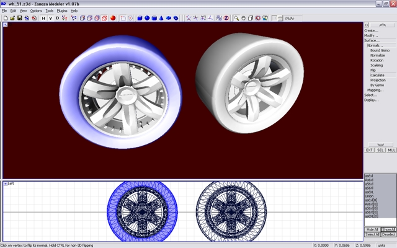Click the Open file folder icon
The image size is (397, 248).
pyautogui.click(x=12, y=18)
